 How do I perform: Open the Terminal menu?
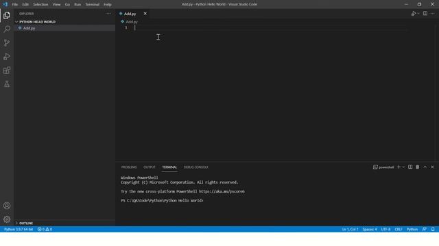click(93, 5)
